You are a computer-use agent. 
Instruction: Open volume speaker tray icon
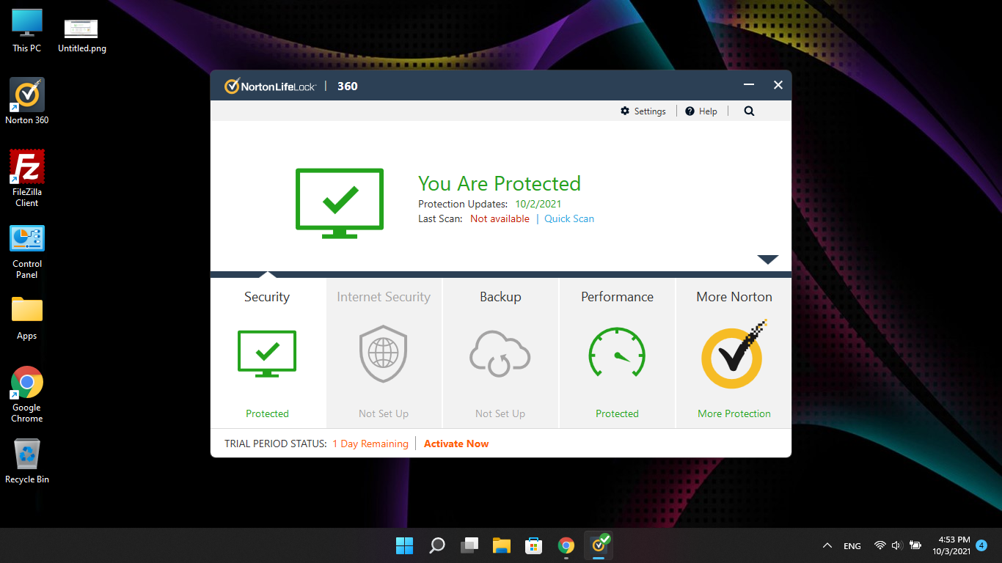896,545
